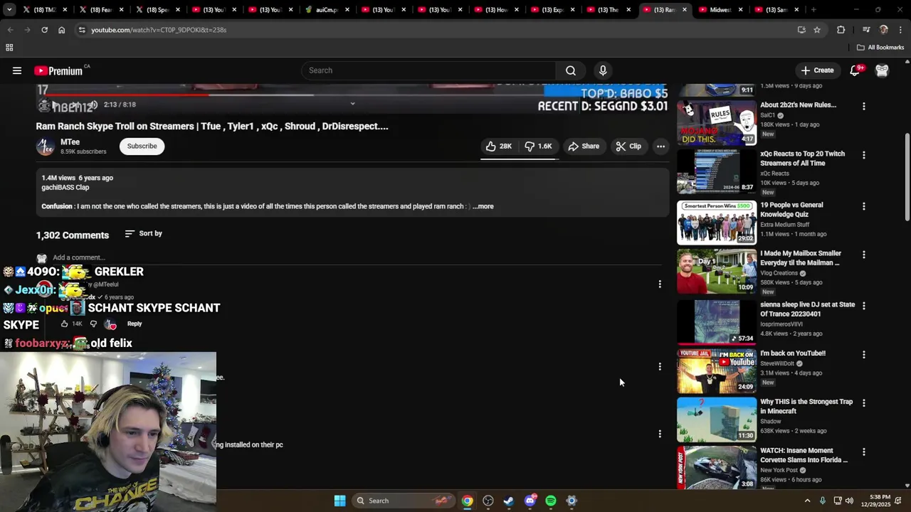
Task: Switch to the '(13) San' YouTube tab
Action: click(x=777, y=10)
